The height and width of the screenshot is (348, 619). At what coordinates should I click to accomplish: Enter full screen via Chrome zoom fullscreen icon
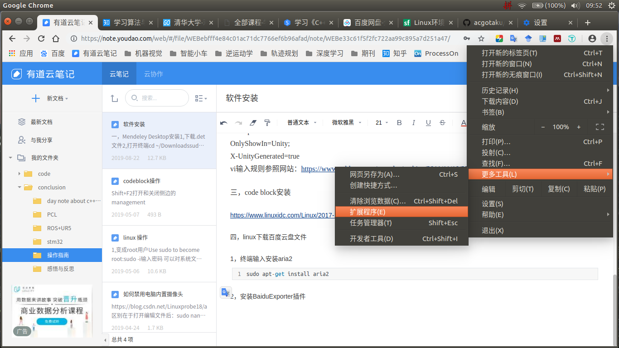coord(600,127)
